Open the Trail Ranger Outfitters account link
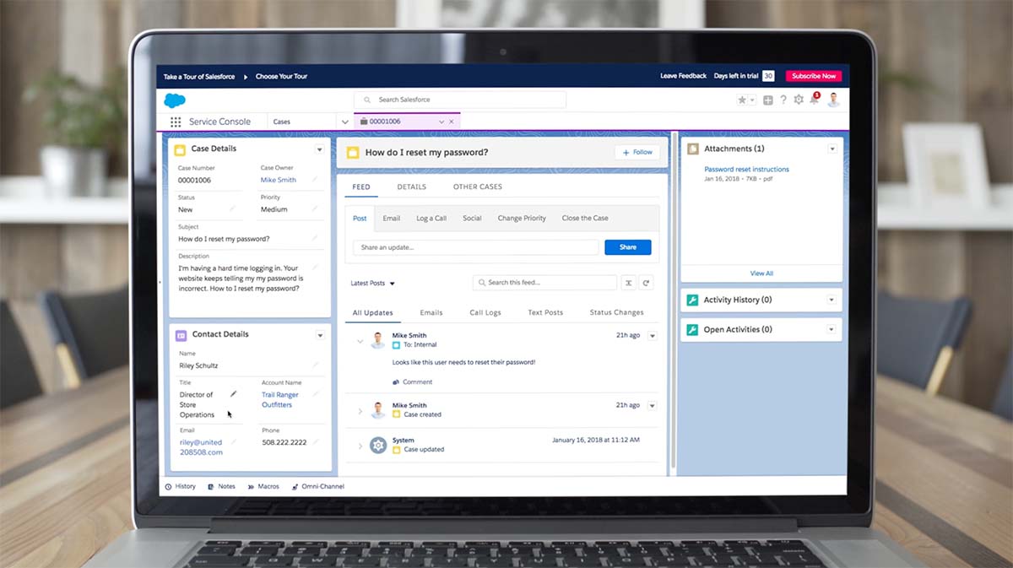 click(280, 399)
